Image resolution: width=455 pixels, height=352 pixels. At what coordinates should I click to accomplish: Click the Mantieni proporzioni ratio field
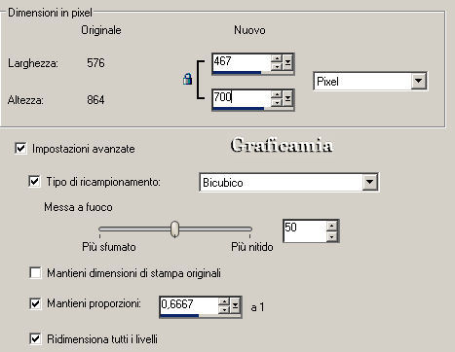[x=189, y=305]
